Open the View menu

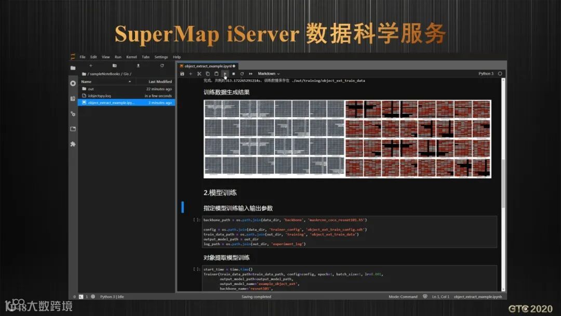pyautogui.click(x=105, y=57)
